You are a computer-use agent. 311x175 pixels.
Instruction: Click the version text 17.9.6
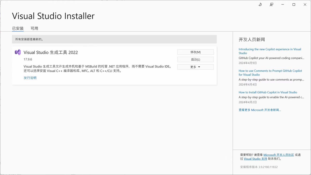click(x=28, y=59)
